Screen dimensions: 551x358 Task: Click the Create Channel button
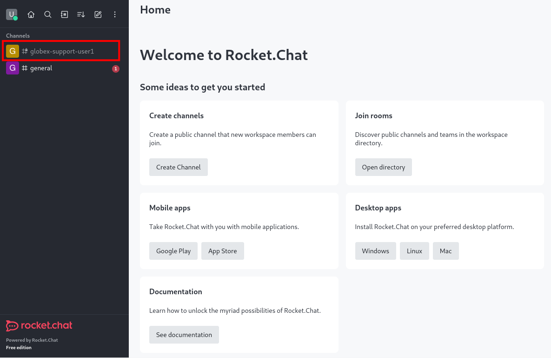point(179,167)
